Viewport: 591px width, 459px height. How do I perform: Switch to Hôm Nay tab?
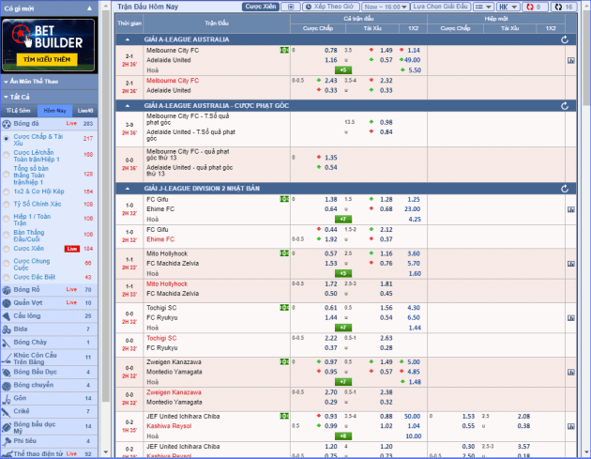pyautogui.click(x=55, y=111)
